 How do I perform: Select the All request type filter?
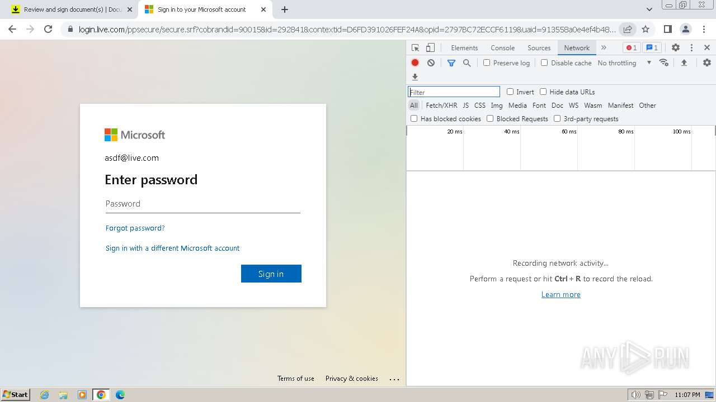click(414, 105)
